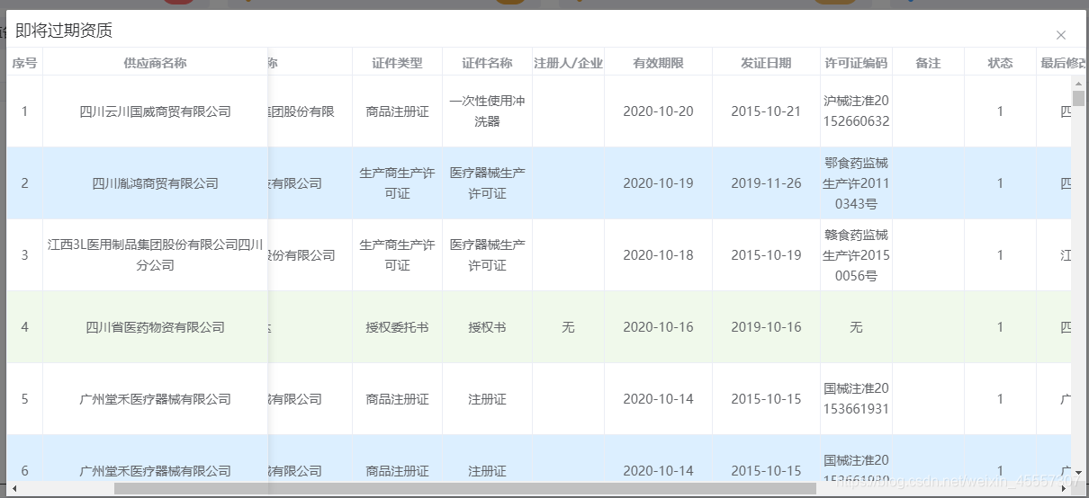Click the 有效期限 column header
The width and height of the screenshot is (1089, 498).
point(658,63)
